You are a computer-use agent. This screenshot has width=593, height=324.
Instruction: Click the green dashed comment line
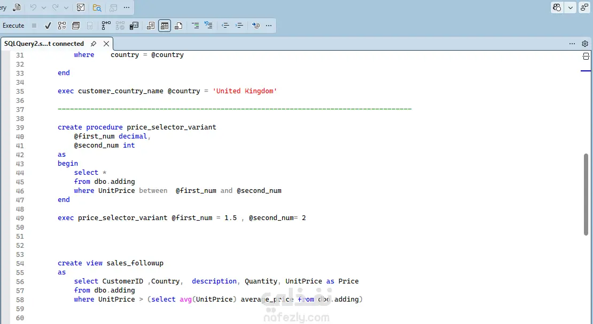235,109
